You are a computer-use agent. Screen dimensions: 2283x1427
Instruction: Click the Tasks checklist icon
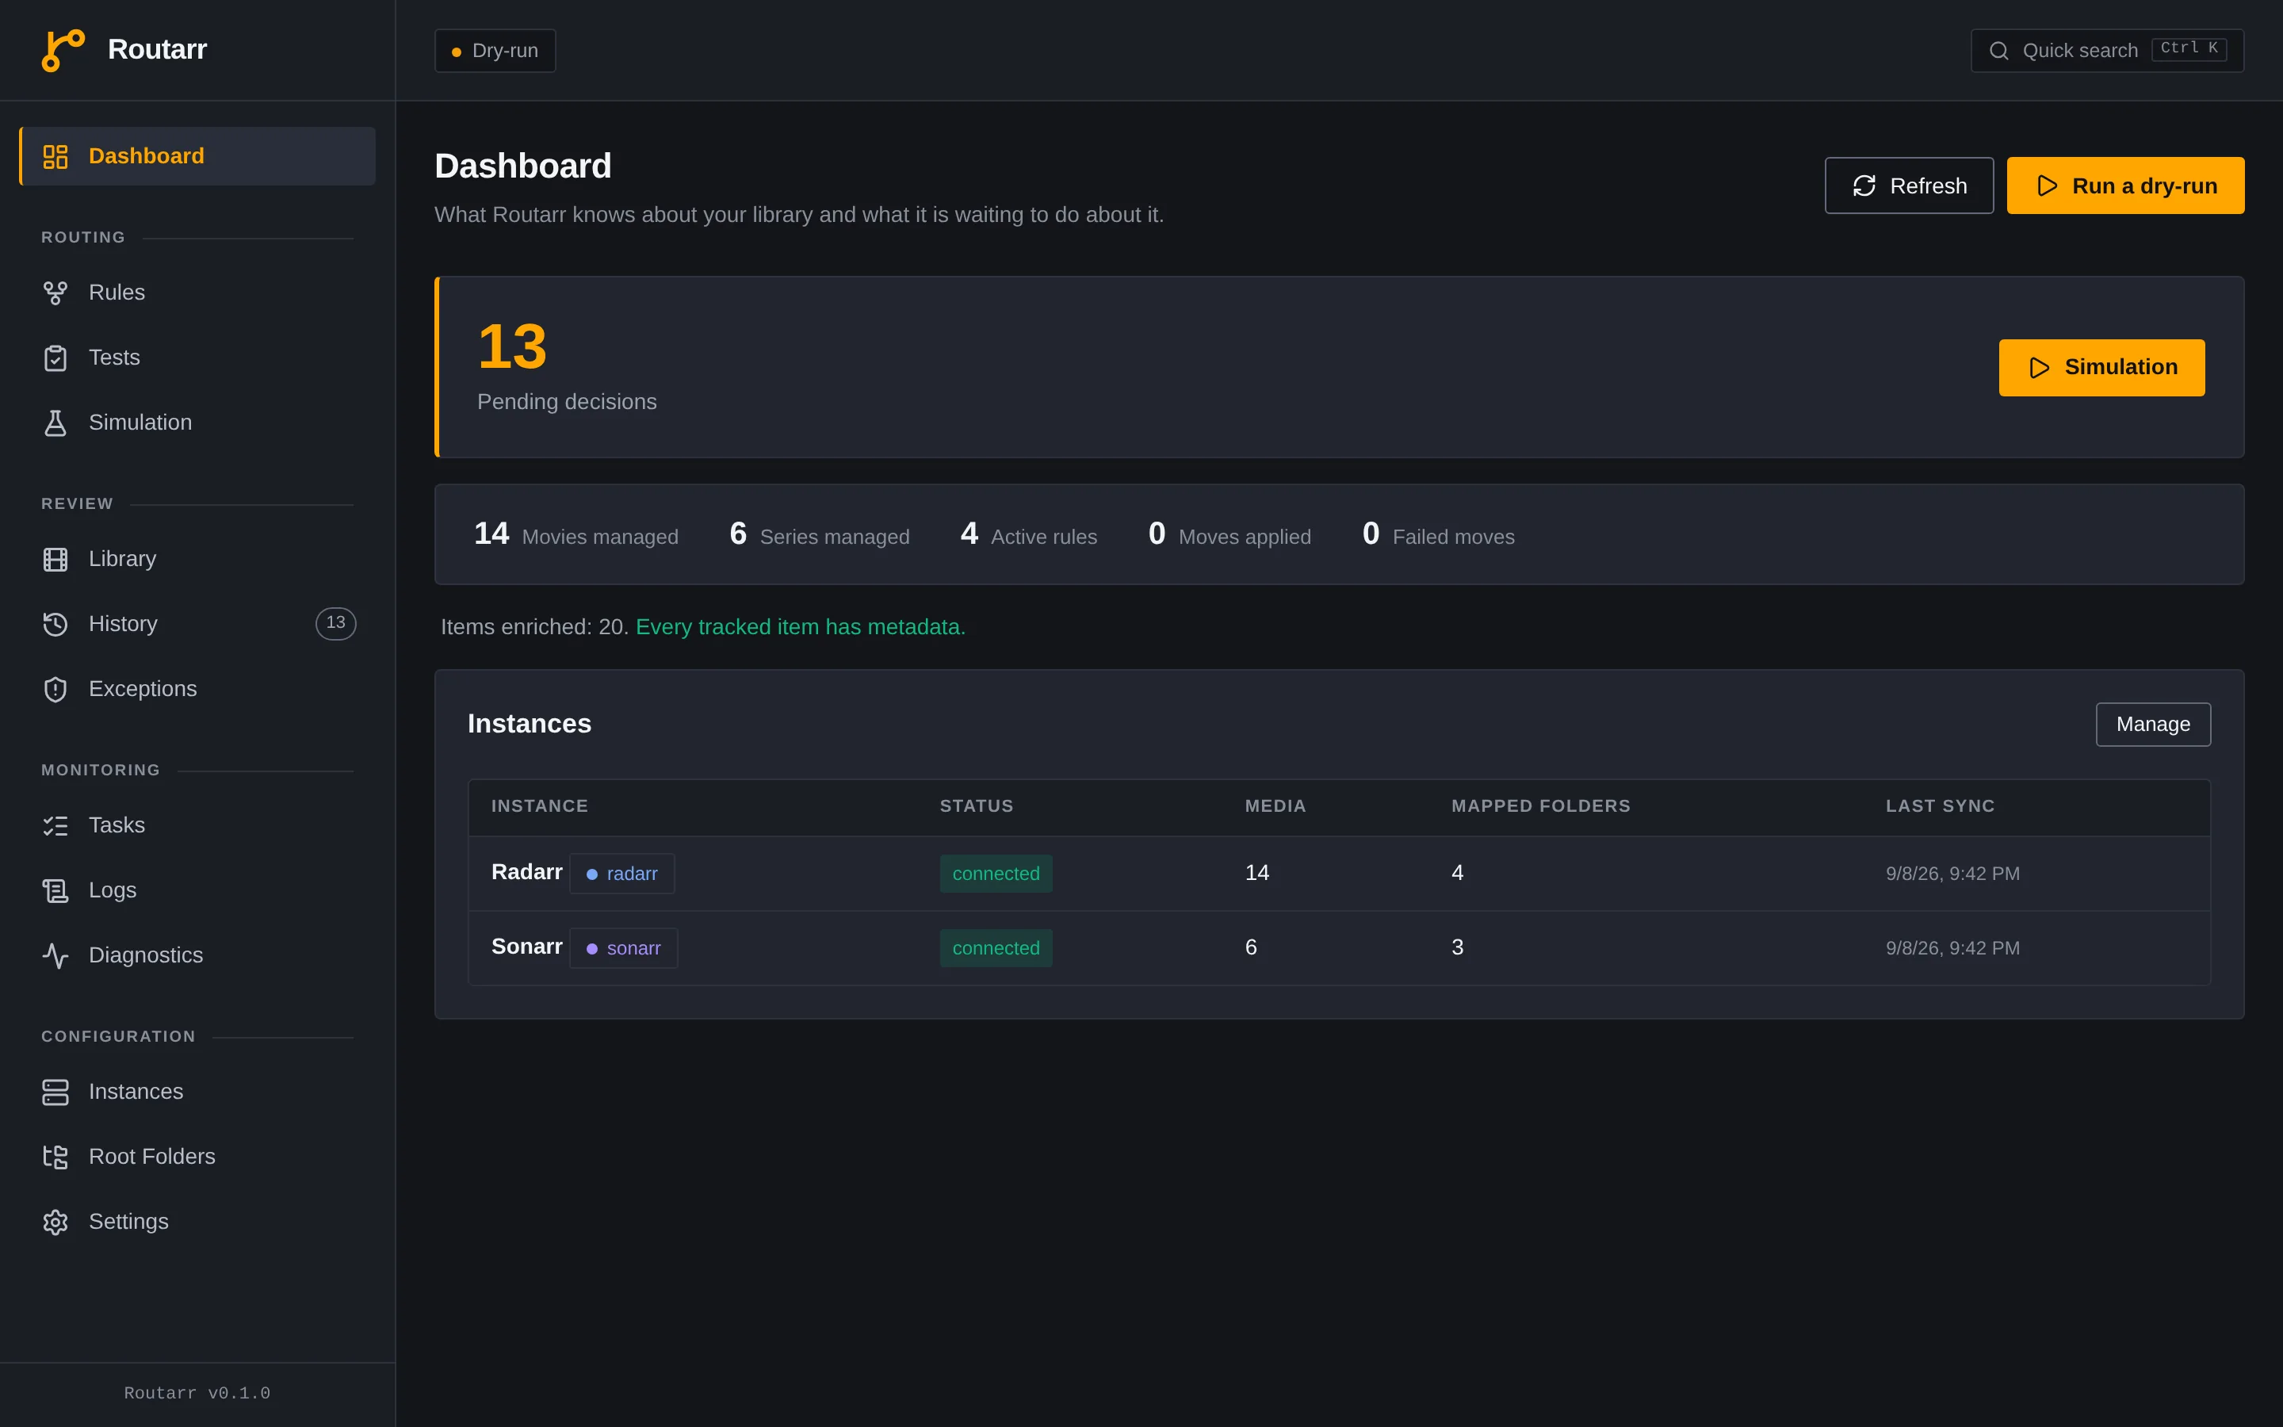(55, 826)
